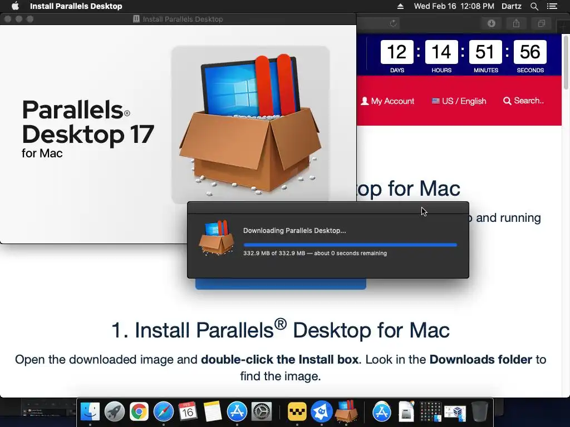Click the Parallels installer box in dock
This screenshot has height=427, width=570.
(346, 412)
